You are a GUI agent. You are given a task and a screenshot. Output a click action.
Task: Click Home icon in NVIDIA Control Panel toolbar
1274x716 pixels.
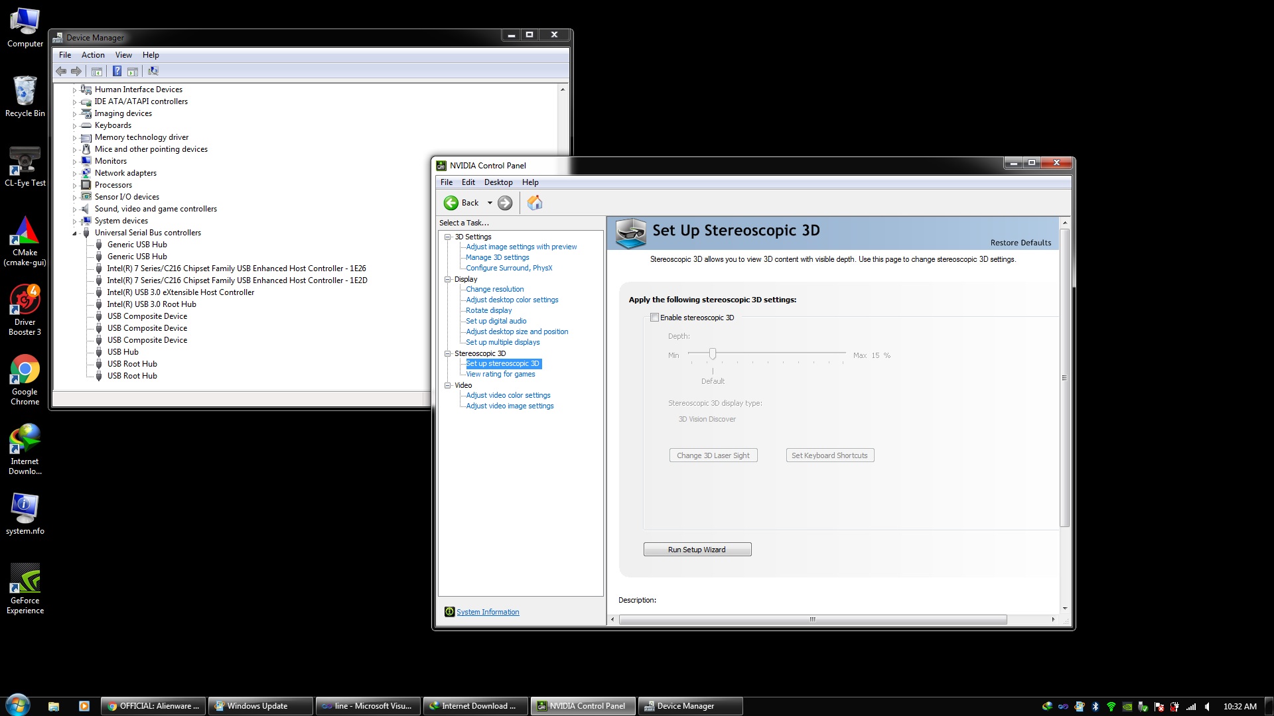pos(535,203)
